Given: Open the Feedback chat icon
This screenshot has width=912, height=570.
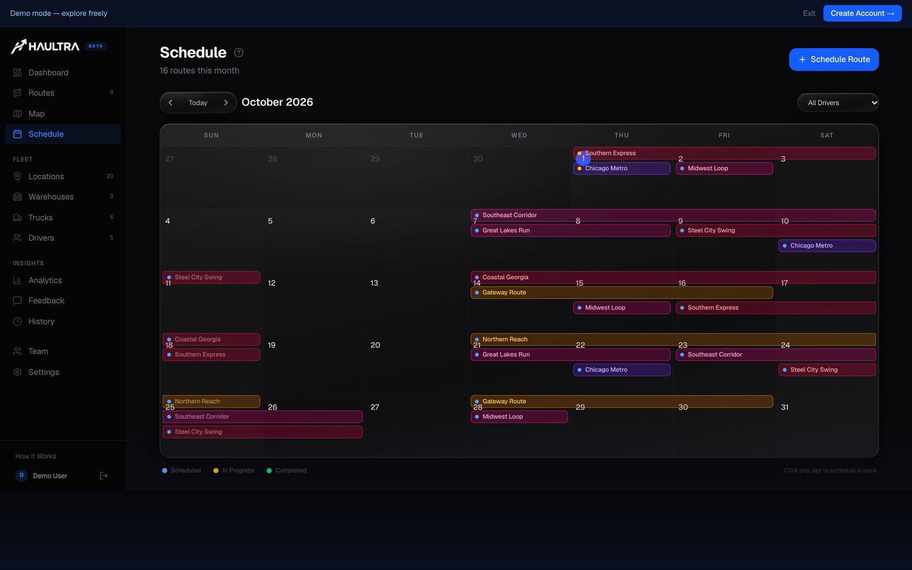Looking at the screenshot, I should 18,301.
